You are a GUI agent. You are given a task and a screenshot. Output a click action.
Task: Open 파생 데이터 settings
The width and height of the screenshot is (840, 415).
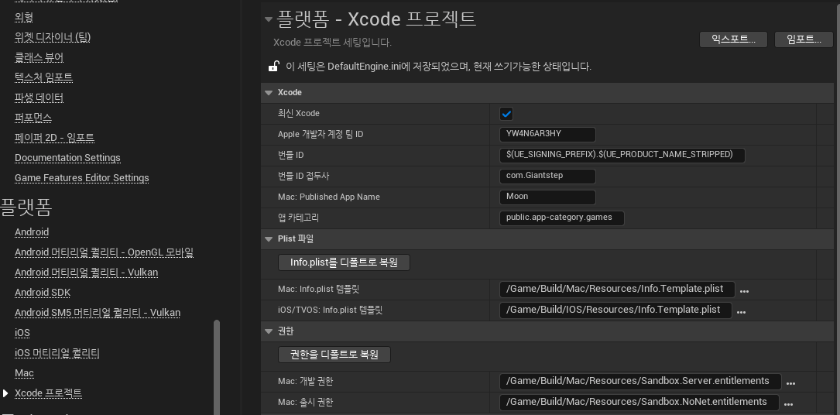39,98
